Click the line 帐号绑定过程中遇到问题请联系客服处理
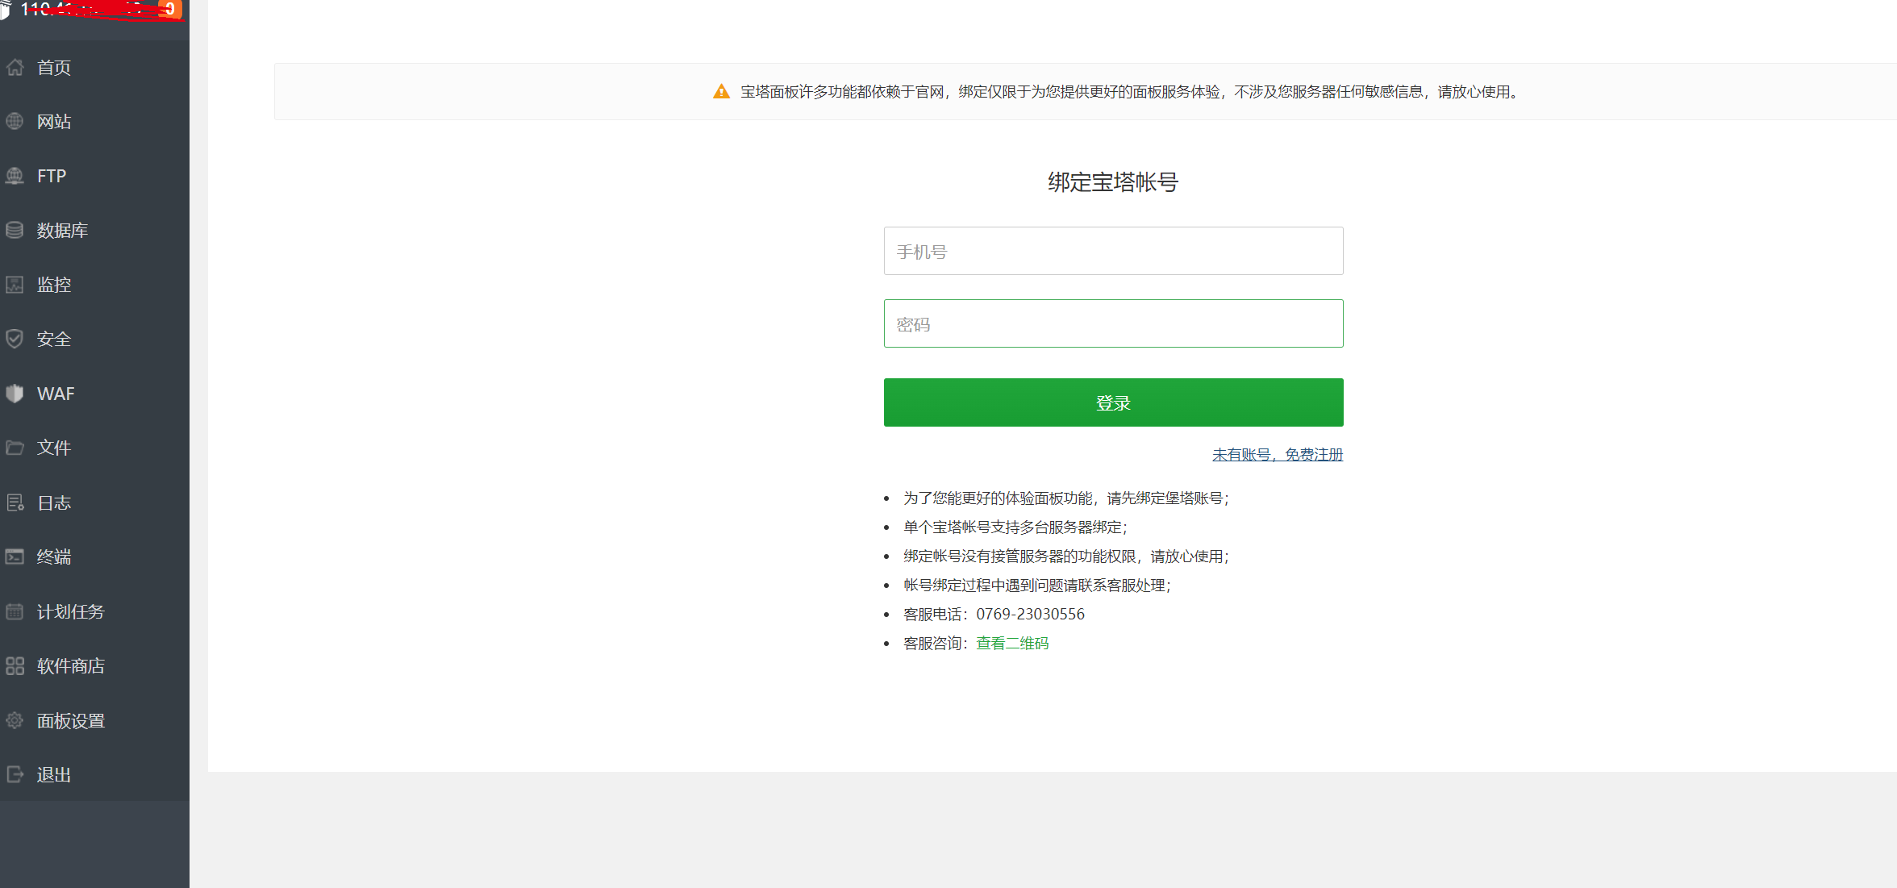Screen dimensions: 1897x888 point(1037,586)
